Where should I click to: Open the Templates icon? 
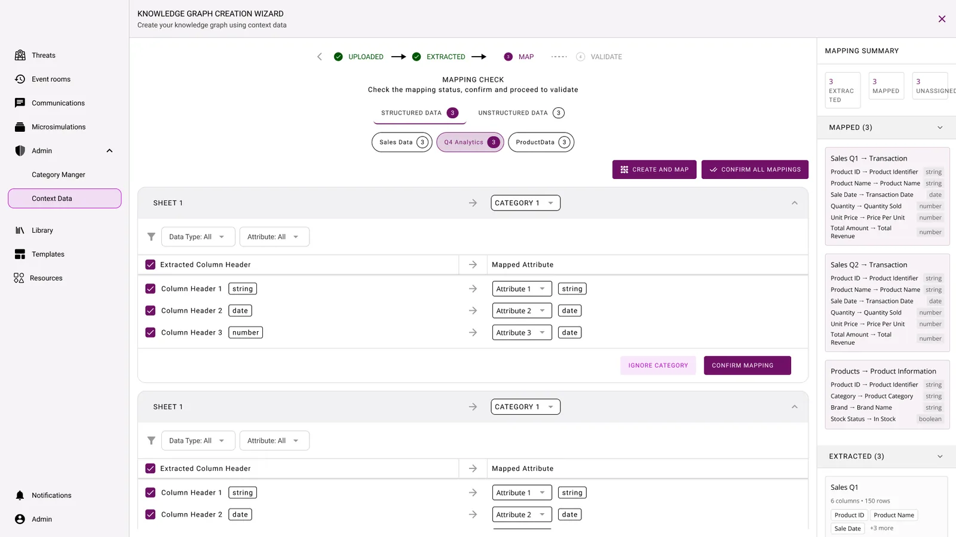(x=20, y=254)
